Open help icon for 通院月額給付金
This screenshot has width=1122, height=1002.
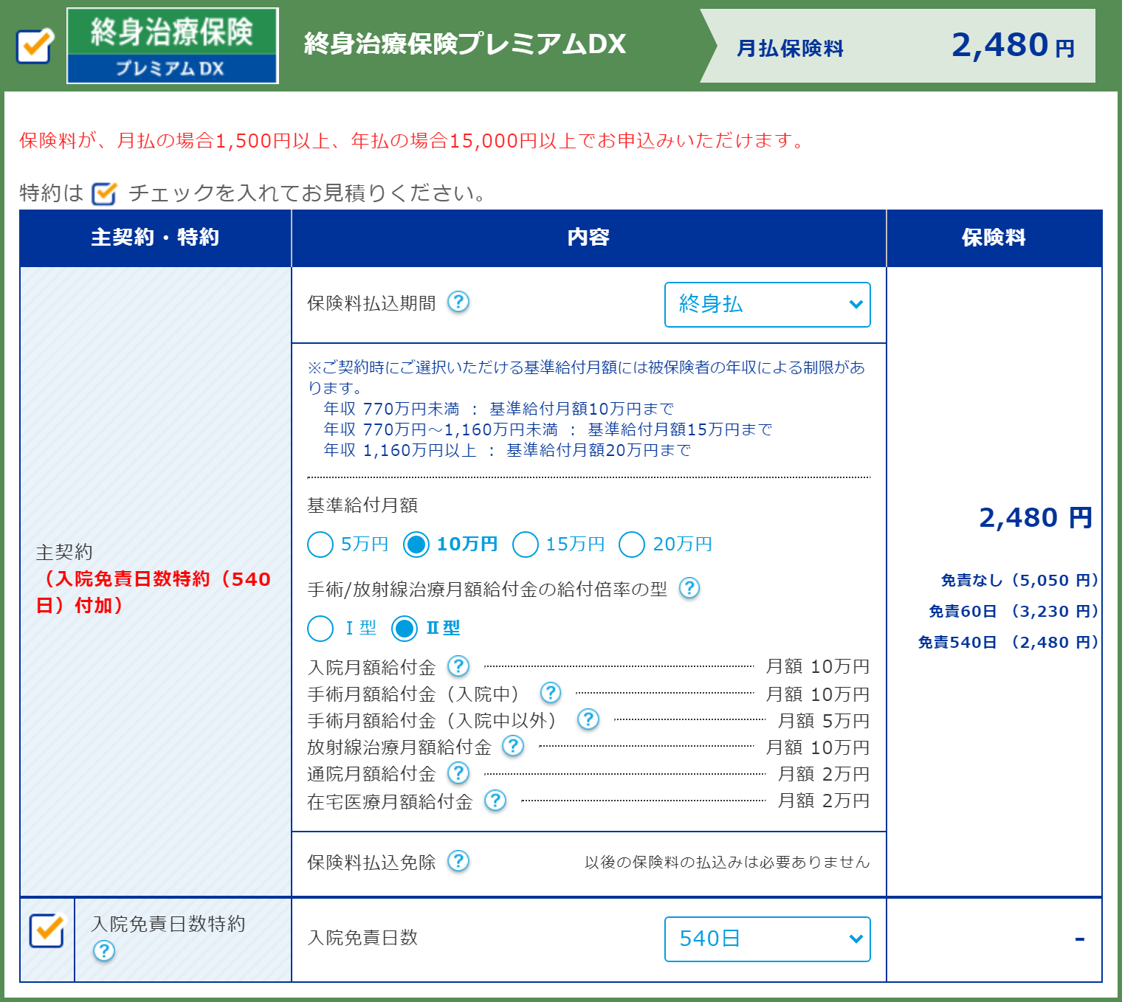tap(458, 773)
